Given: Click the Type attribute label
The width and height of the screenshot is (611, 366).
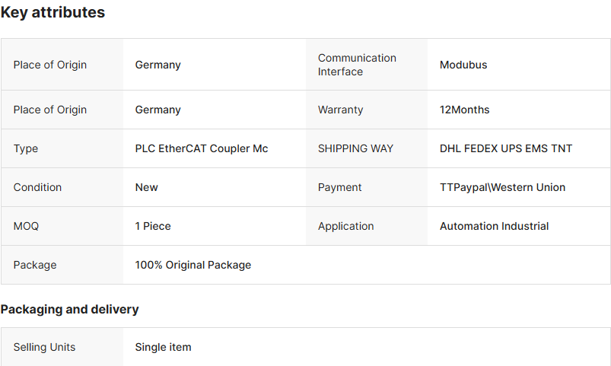Looking at the screenshot, I should click(x=26, y=148).
